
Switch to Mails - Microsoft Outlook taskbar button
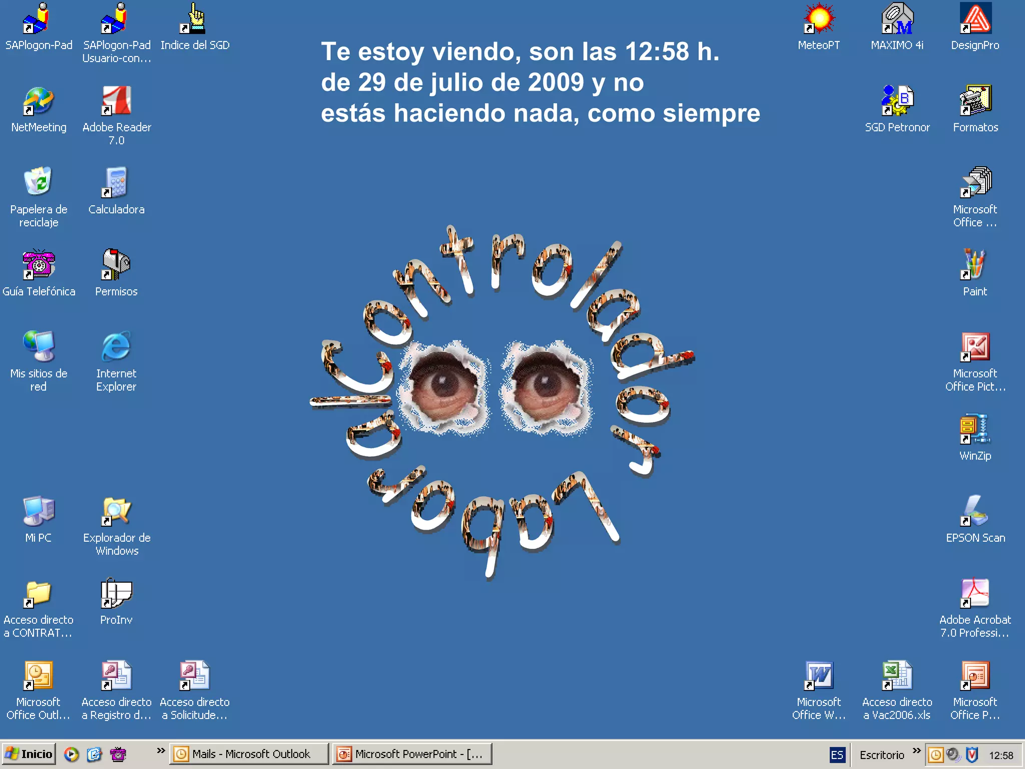[249, 754]
